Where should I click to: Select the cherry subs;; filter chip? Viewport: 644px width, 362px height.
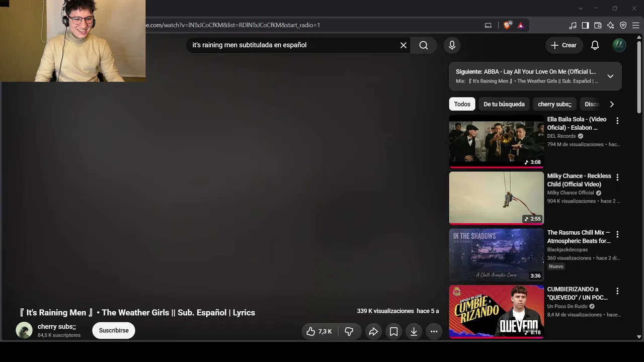click(554, 104)
